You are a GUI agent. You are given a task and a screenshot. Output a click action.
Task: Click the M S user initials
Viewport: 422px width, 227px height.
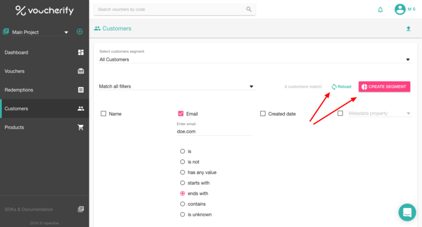click(411, 9)
